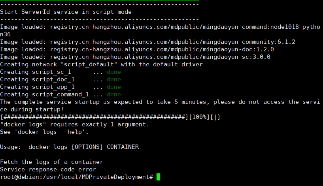Click green "done" beside script_doc_1
Screen dimensions: 323x186
tap(114, 79)
